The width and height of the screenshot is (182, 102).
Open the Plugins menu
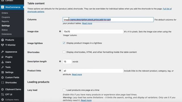[x=9, y=57]
